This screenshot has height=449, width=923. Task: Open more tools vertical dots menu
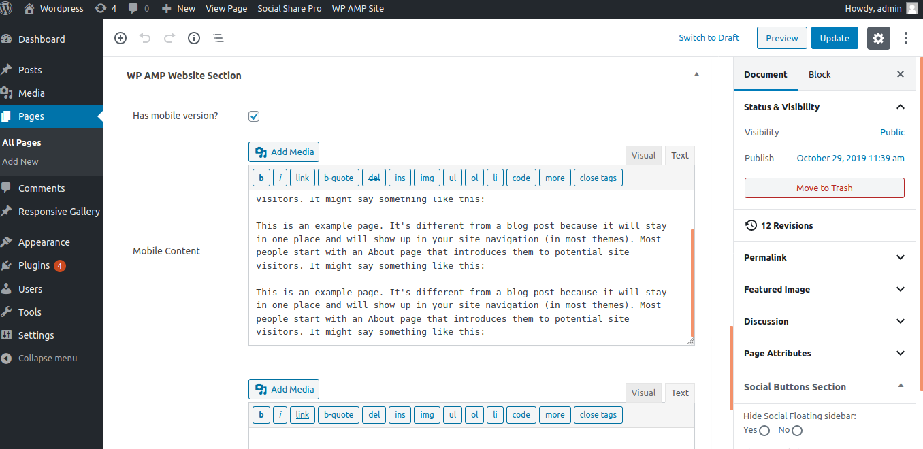(906, 38)
